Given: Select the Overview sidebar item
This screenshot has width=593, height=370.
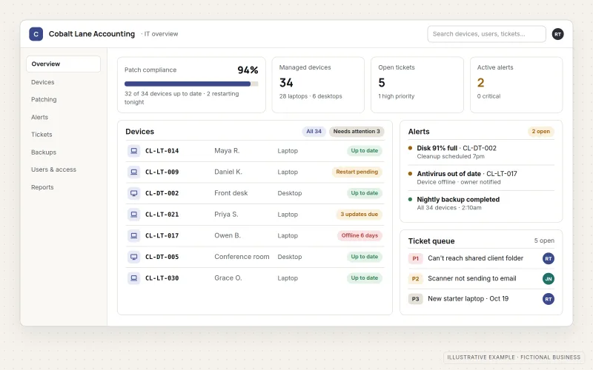Looking at the screenshot, I should [63, 64].
